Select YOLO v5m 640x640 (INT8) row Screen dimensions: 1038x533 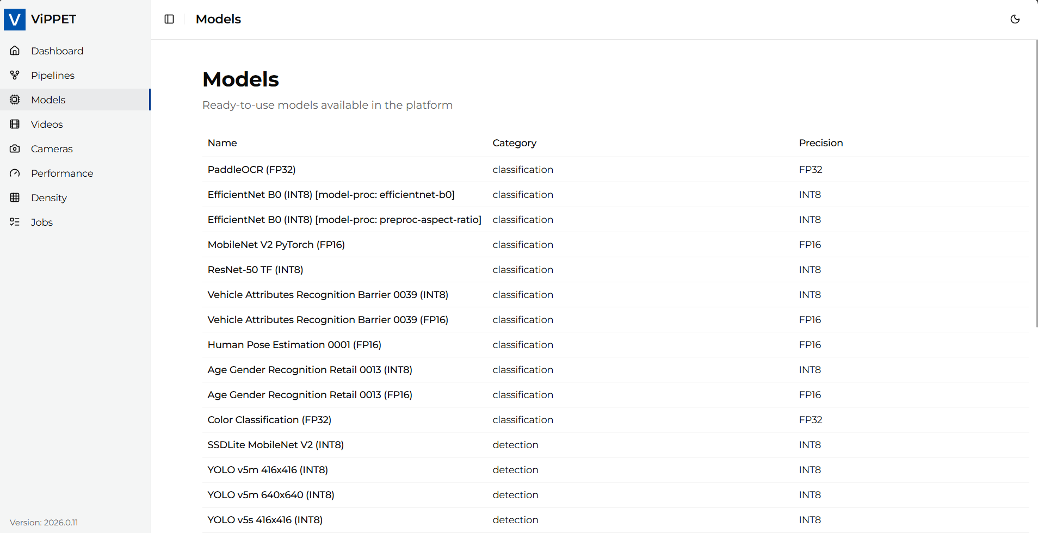270,495
